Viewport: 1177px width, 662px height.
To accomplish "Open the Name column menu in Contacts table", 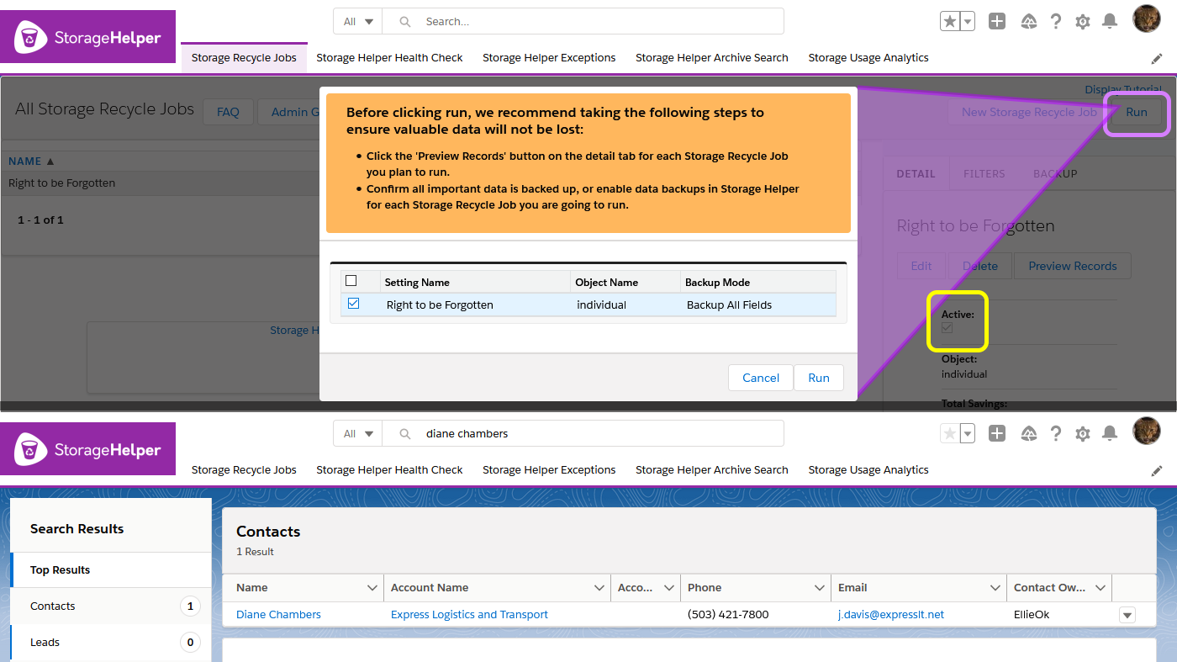I will 372,588.
